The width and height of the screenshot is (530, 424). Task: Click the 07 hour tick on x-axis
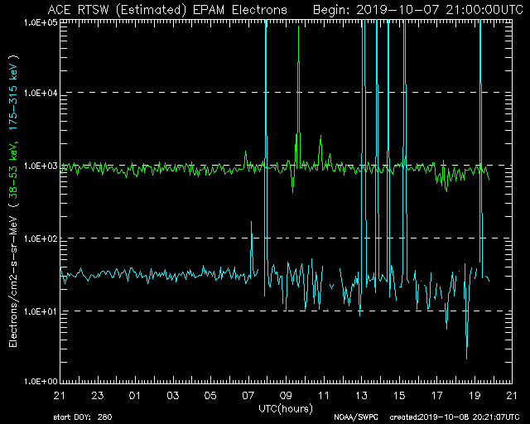tap(248, 396)
